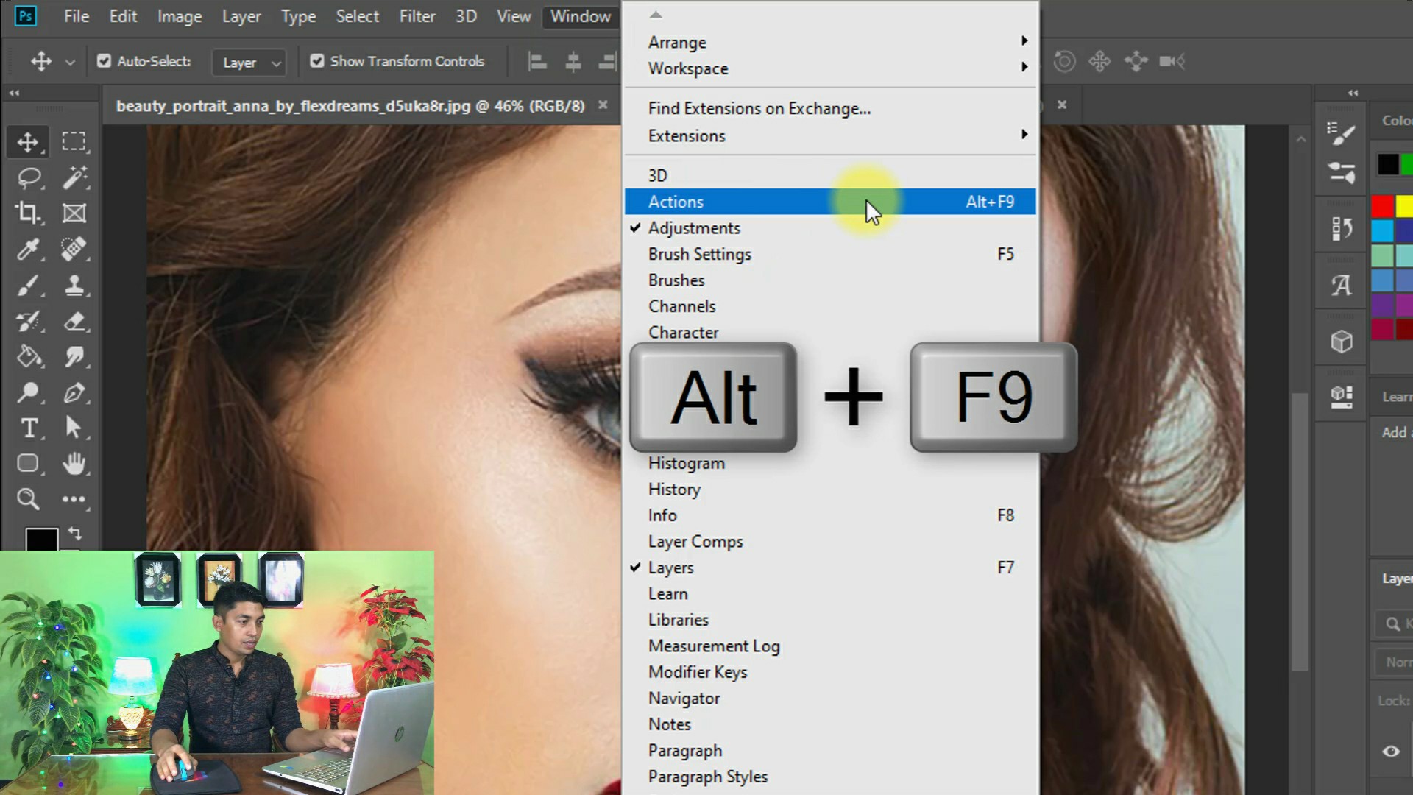
Task: Select the Clone Stamp tool
Action: click(73, 286)
